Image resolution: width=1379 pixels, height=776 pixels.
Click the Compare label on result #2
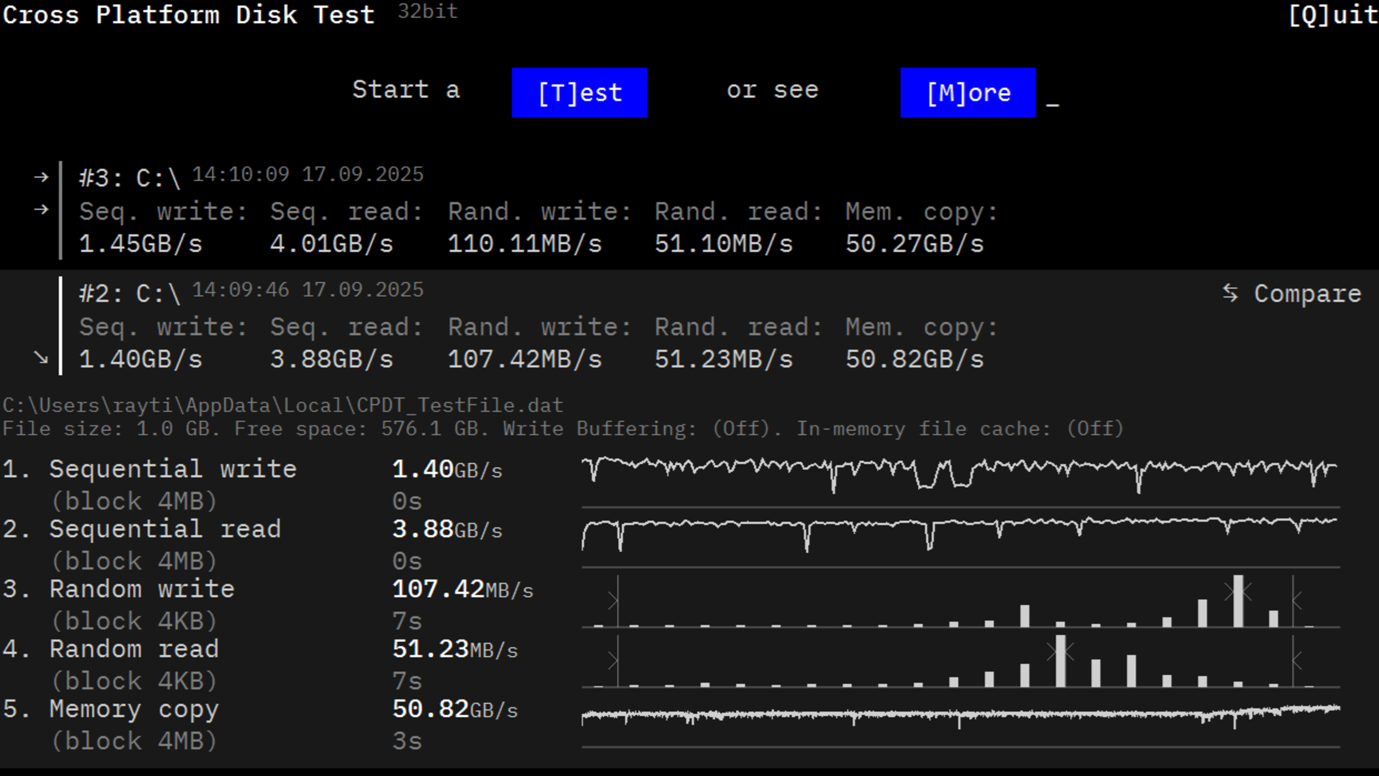[1307, 294]
